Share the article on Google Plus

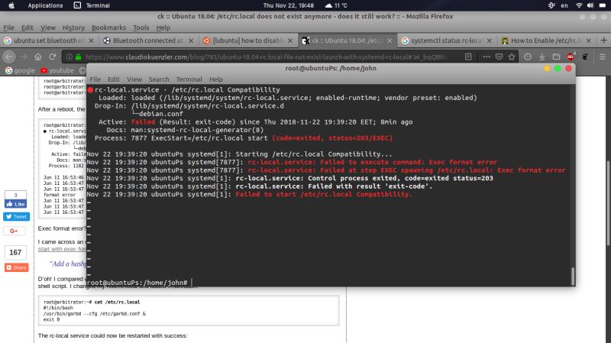tap(14, 231)
